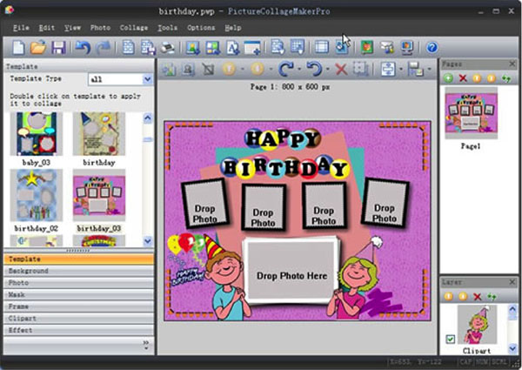Toggle the Clipart layer visibility checkbox

click(x=450, y=339)
